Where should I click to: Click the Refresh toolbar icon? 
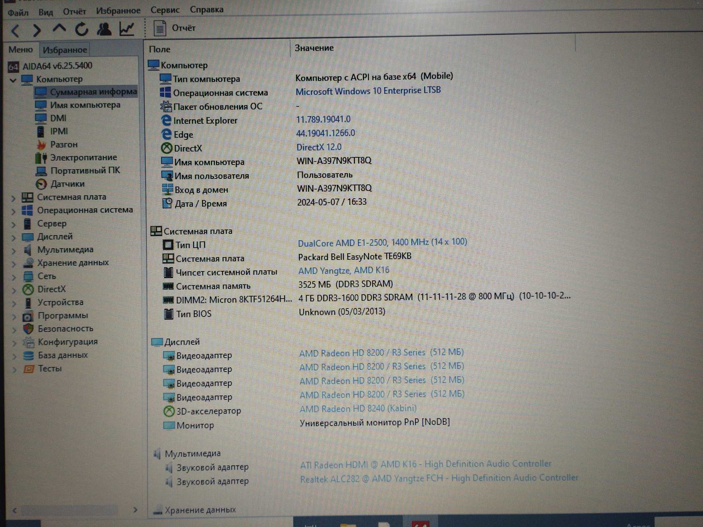click(x=82, y=29)
